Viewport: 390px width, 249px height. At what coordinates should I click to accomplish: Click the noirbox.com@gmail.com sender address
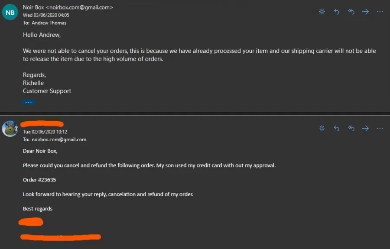[x=79, y=7]
